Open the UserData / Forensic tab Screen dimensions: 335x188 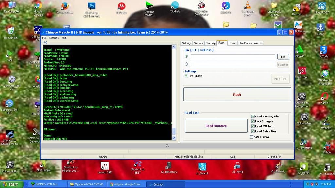coord(251,43)
